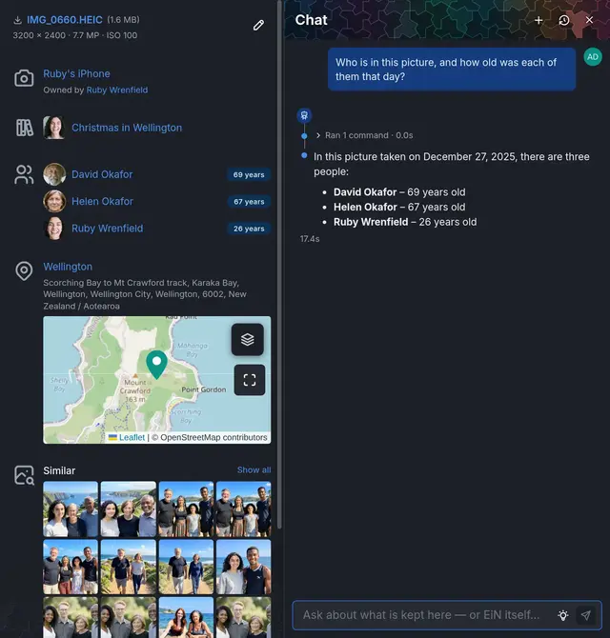Image resolution: width=610 pixels, height=638 pixels.
Task: Open the IMG_0660.HEIC file link
Action: (x=65, y=20)
